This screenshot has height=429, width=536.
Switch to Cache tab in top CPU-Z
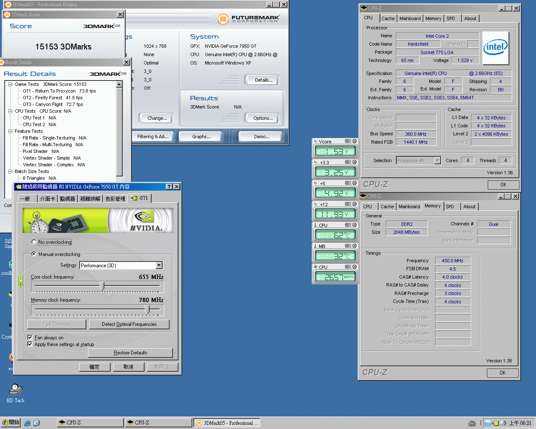tap(388, 18)
